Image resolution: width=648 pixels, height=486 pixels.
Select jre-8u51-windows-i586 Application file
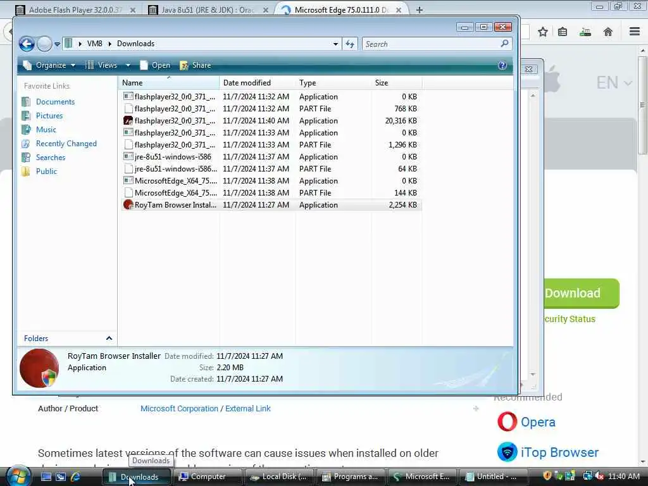tap(271, 157)
